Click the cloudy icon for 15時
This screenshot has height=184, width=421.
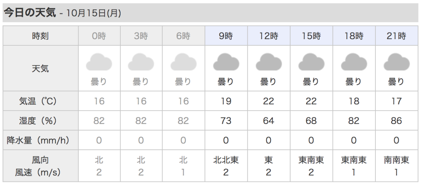(312, 62)
